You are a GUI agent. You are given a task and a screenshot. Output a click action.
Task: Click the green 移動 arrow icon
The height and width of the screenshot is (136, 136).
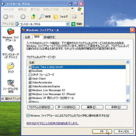click(73, 24)
